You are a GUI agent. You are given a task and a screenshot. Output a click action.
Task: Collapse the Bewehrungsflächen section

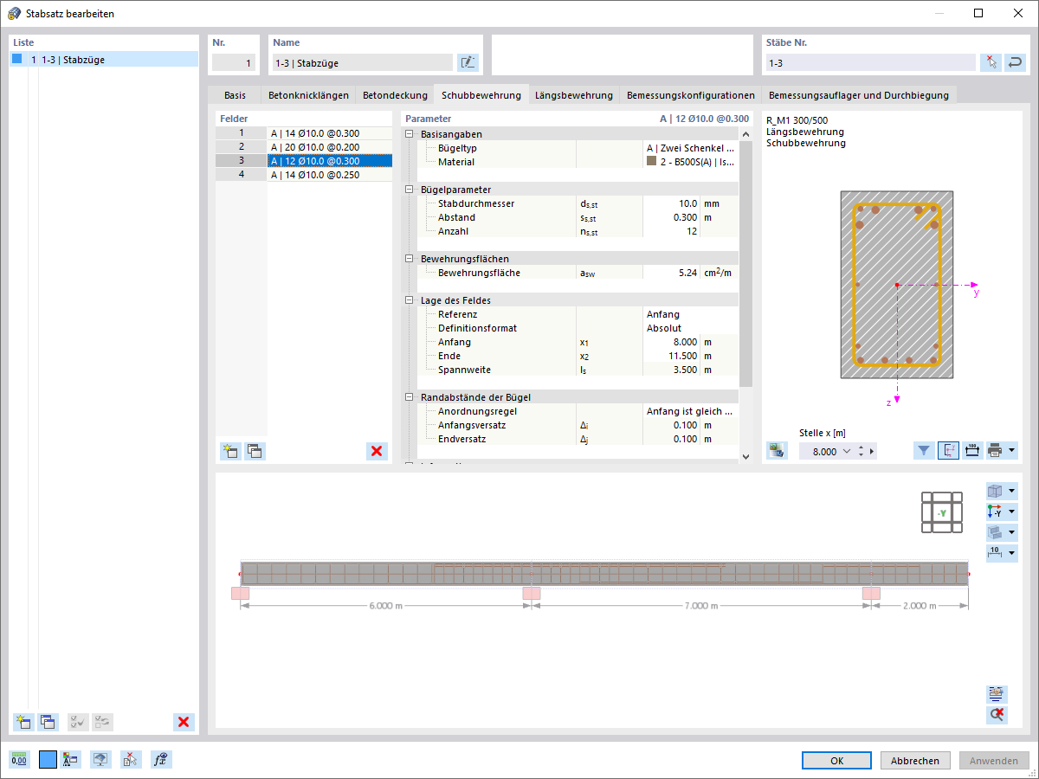pos(410,259)
